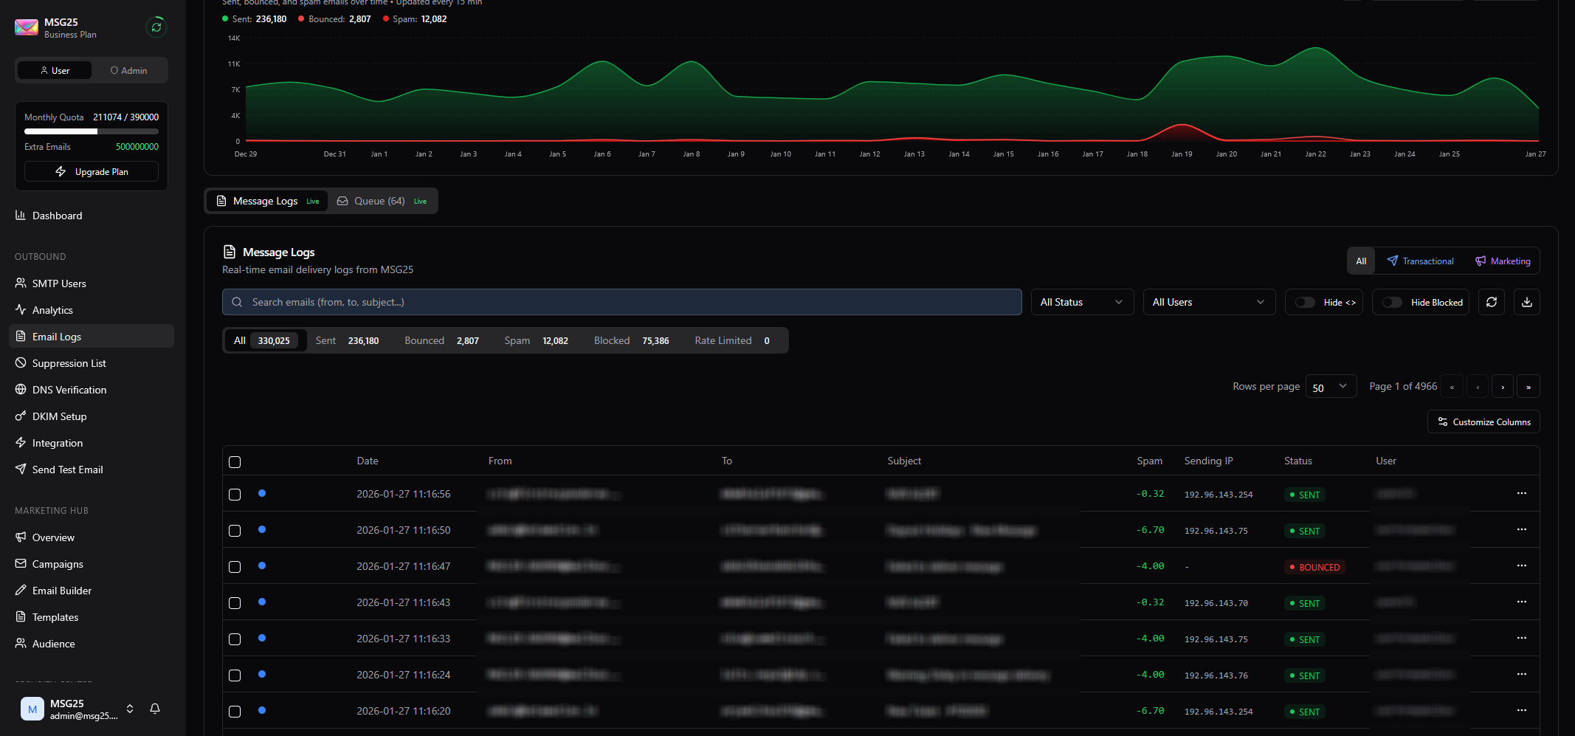Expand the All Users dropdown

1208,302
